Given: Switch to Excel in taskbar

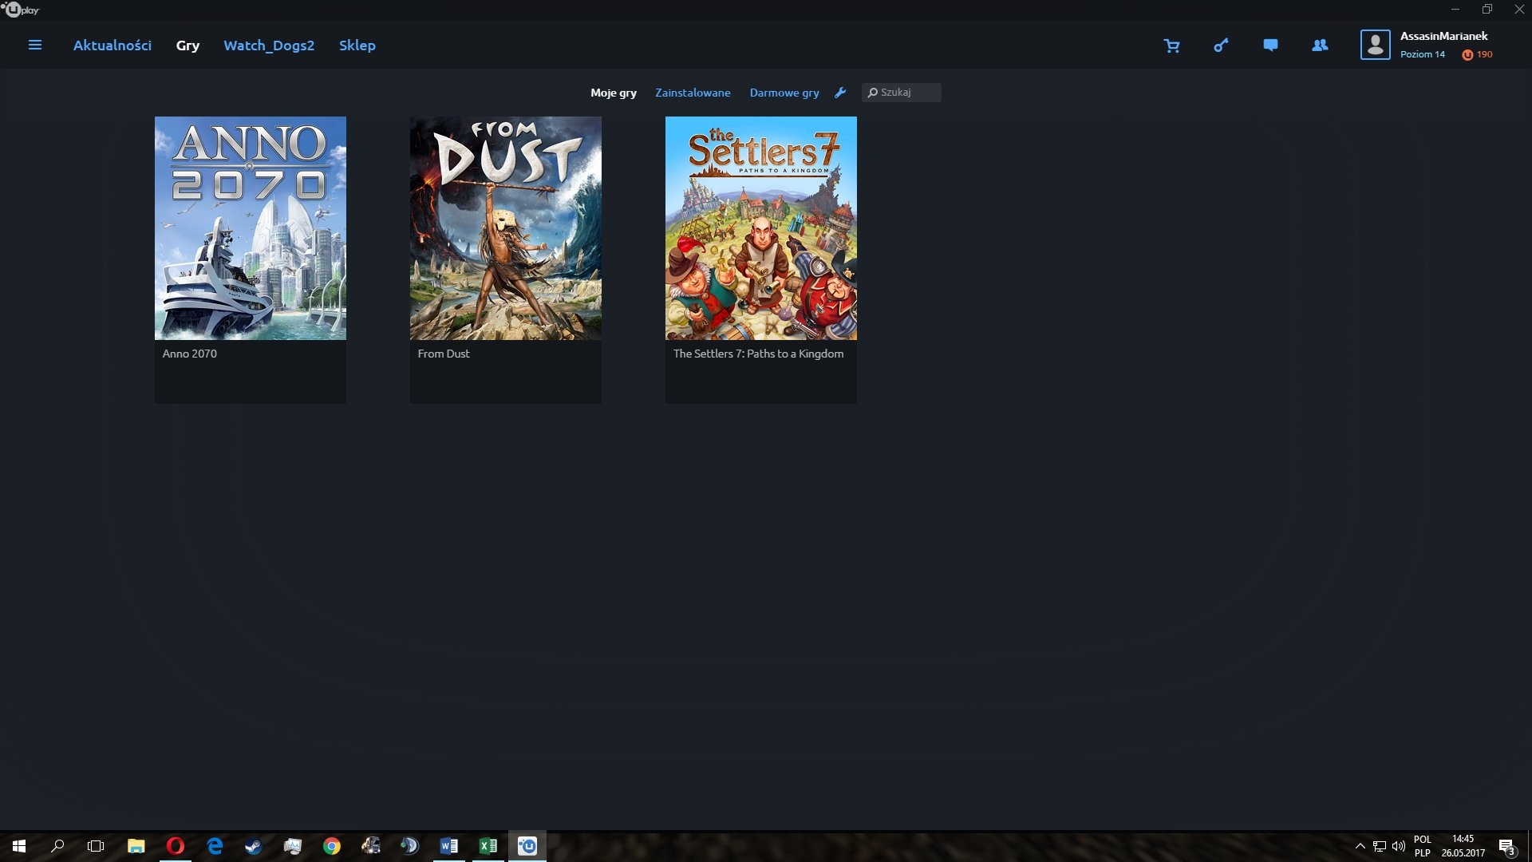Looking at the screenshot, I should (x=488, y=846).
